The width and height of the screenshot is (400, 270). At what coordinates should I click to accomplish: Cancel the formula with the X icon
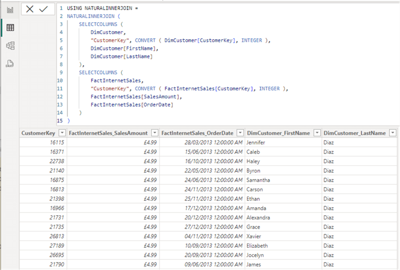pos(30,9)
